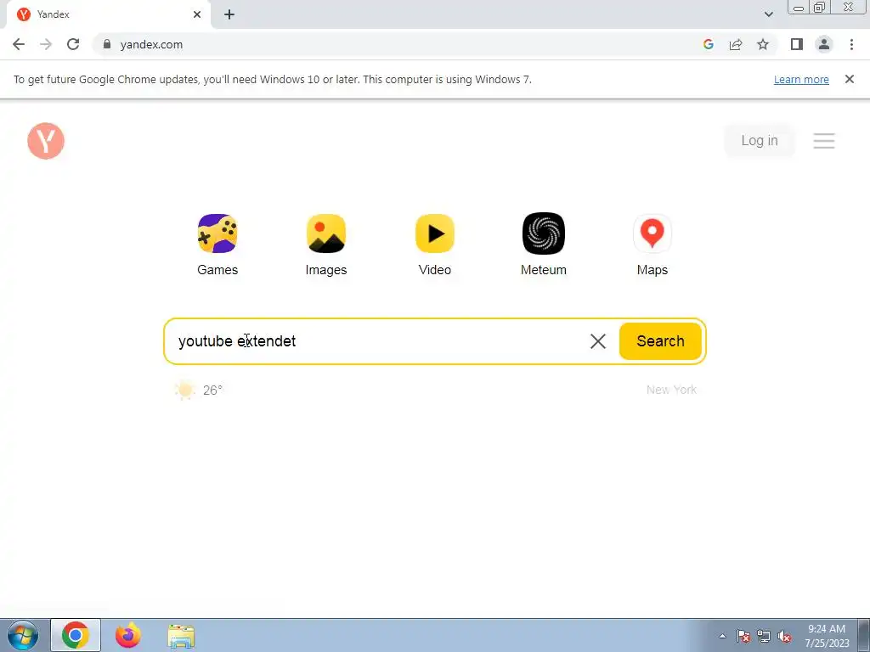Click the muted volume tray icon
This screenshot has width=870, height=652.
pos(784,636)
